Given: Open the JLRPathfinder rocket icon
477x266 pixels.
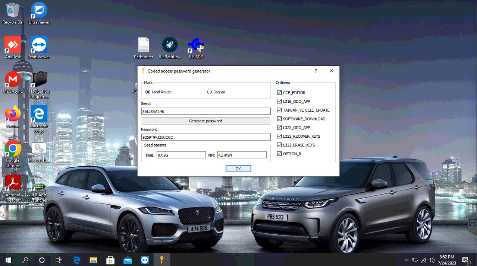Looking at the screenshot, I should 170,45.
